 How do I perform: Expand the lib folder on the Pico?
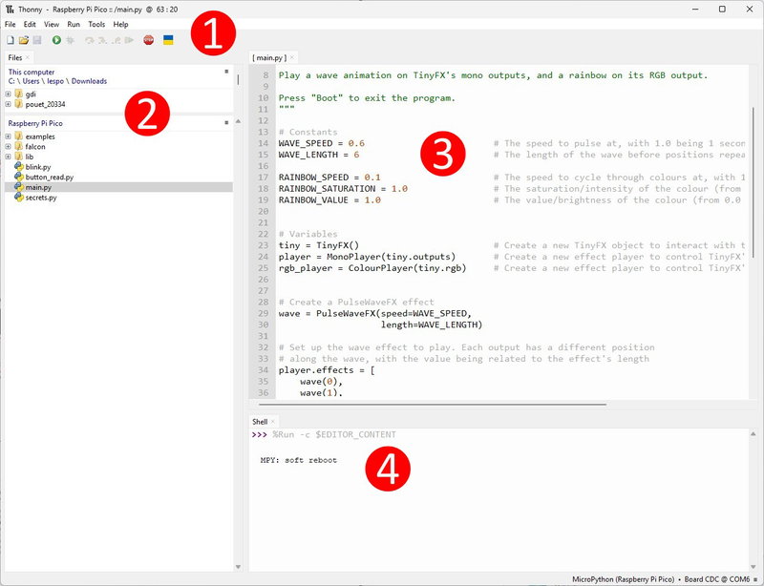point(9,157)
